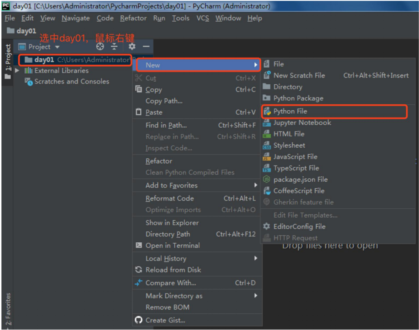Click the Python Package icon
The width and height of the screenshot is (419, 330).
(266, 98)
